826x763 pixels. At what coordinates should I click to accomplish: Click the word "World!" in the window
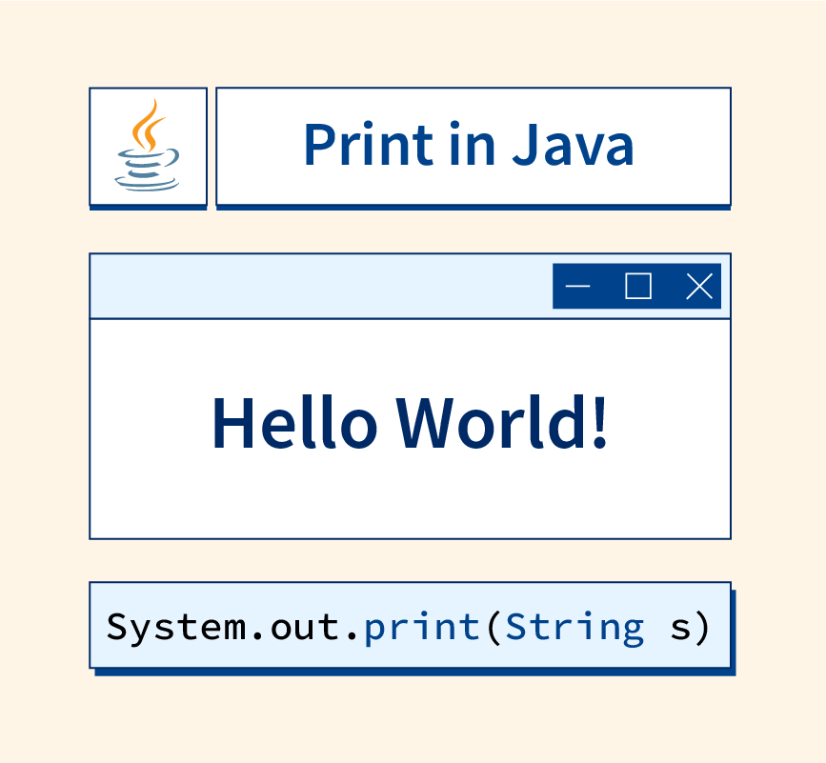click(502, 422)
